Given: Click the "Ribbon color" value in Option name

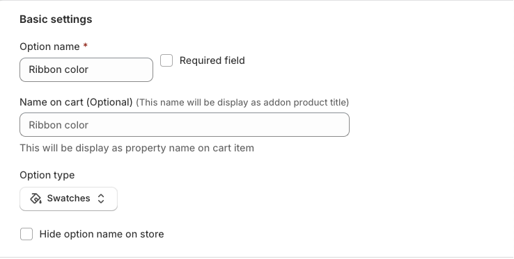Looking at the screenshot, I should tap(59, 69).
